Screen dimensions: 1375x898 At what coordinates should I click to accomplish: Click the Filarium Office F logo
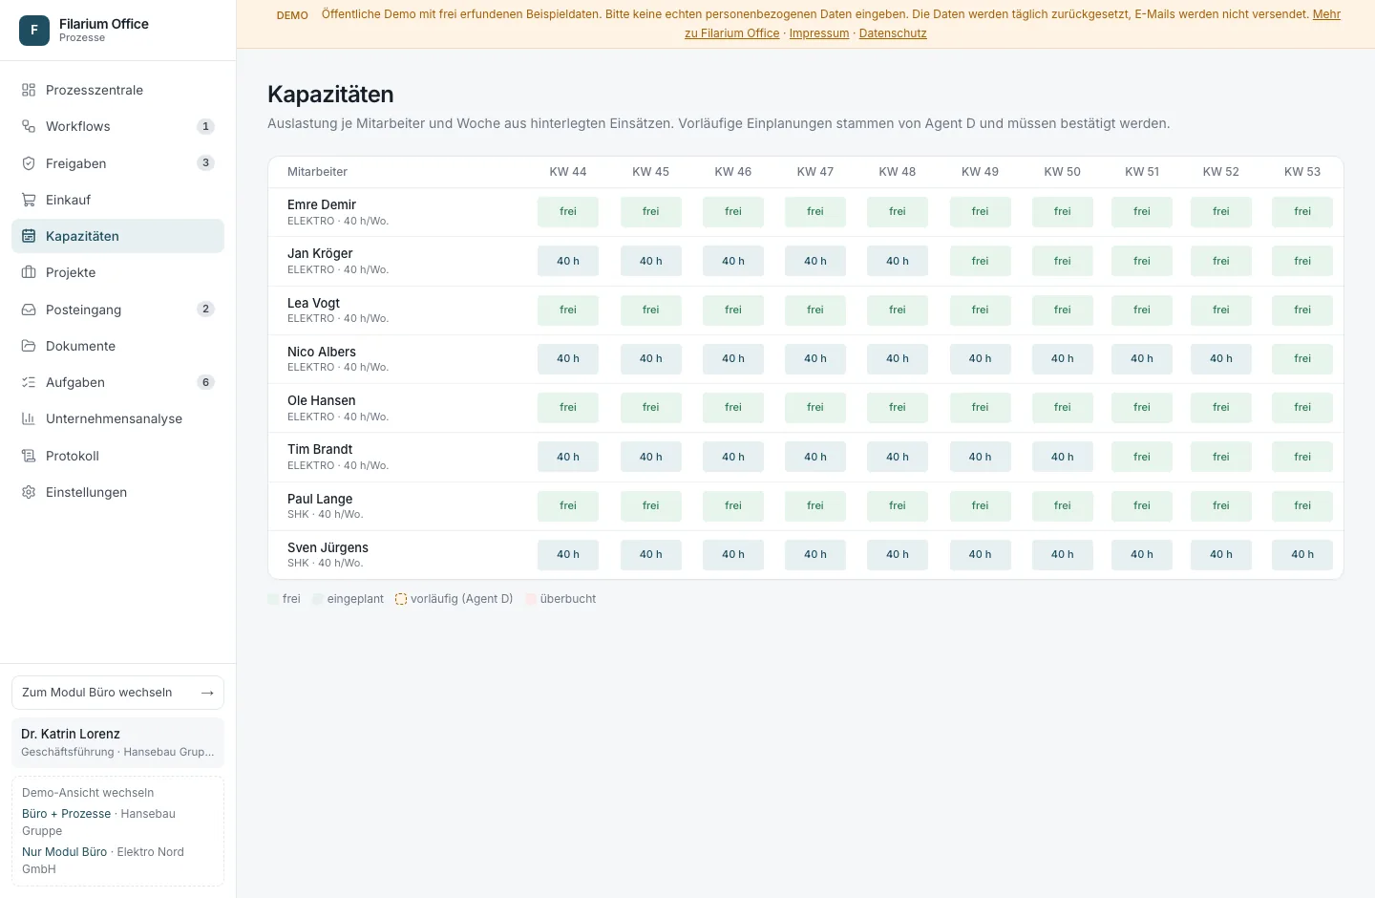click(x=34, y=31)
